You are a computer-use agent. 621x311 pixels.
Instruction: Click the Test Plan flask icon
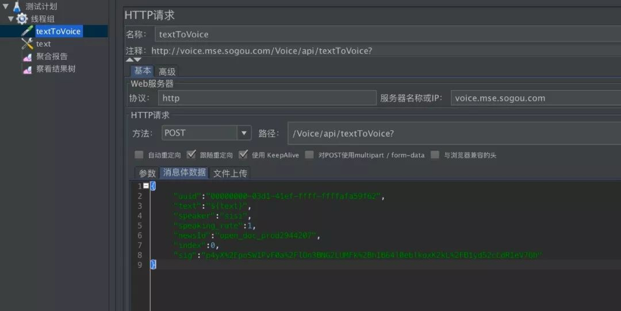(17, 6)
